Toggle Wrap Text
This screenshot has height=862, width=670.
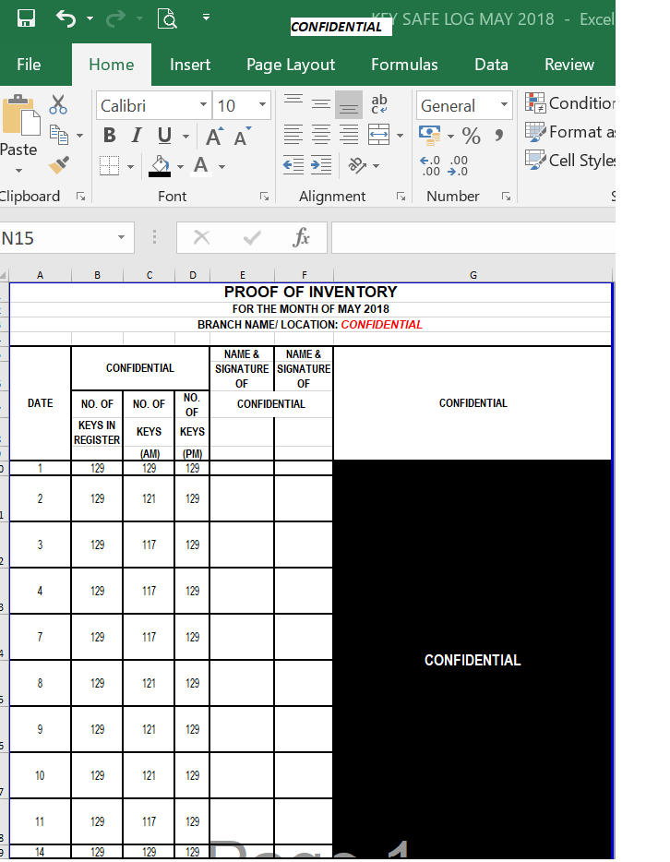(379, 104)
